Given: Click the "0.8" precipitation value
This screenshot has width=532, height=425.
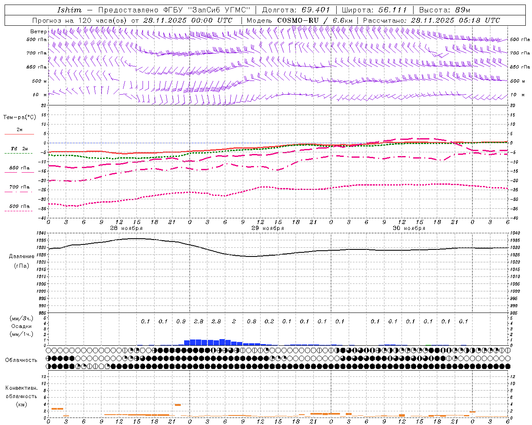Looking at the screenshot, I should (x=251, y=321).
